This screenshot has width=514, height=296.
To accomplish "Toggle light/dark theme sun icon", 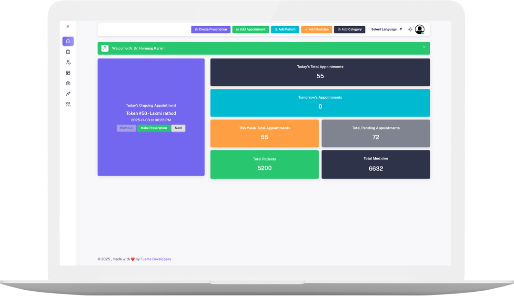I will (x=410, y=30).
